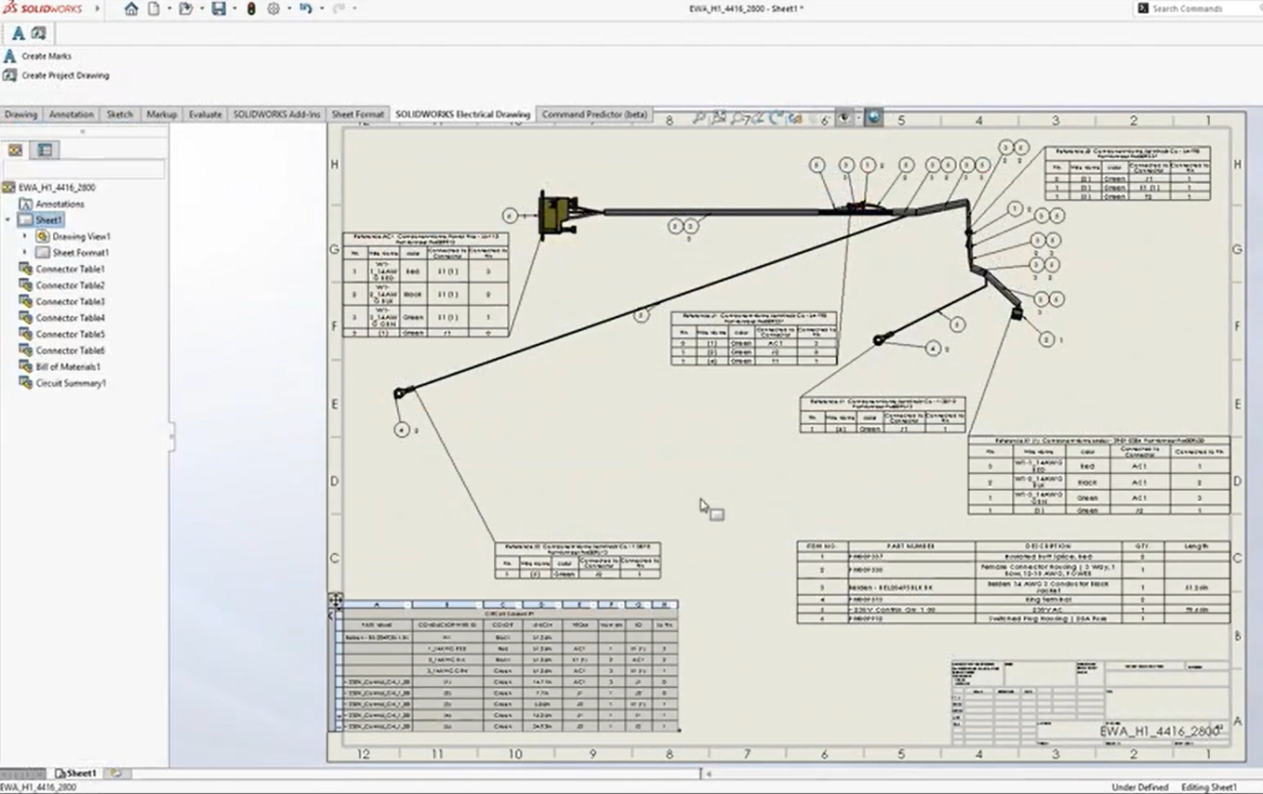Screen dimensions: 1263x794
Task: Open the Sheet Format tab
Action: [x=357, y=114]
